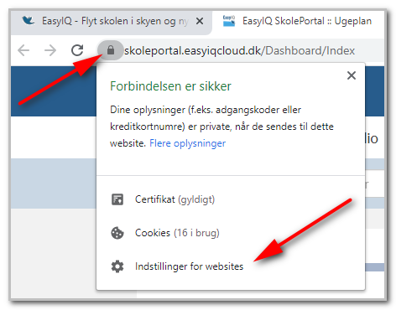Go back with the browser back arrow

pos(23,50)
